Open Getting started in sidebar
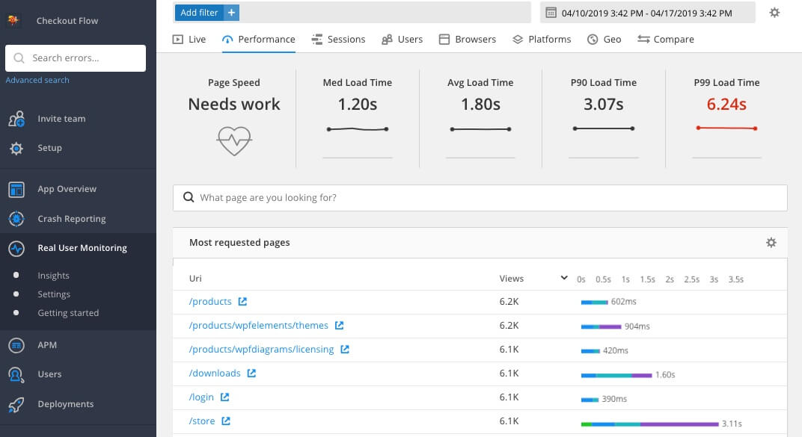This screenshot has height=437, width=802. coord(68,313)
